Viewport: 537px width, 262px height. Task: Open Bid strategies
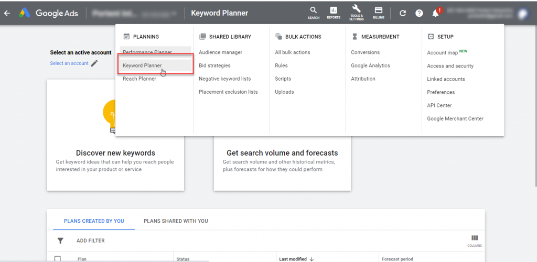click(214, 65)
